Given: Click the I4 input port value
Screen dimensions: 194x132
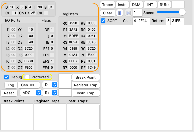Looking at the screenshot, I should [13, 48].
